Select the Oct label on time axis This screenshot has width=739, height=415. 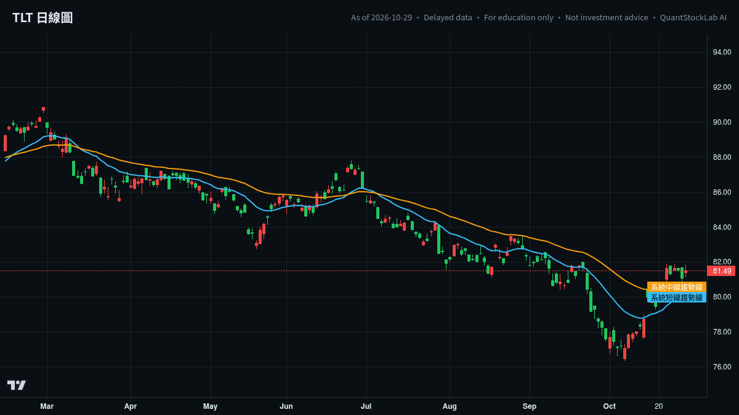(x=610, y=406)
